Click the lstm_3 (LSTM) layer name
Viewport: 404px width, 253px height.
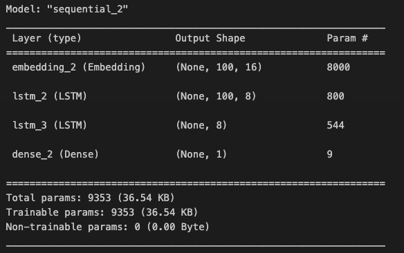point(50,125)
